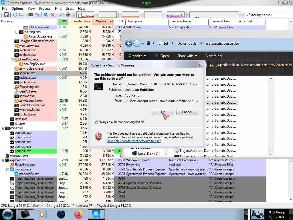
Task: Open the File menu
Action: 5,9
